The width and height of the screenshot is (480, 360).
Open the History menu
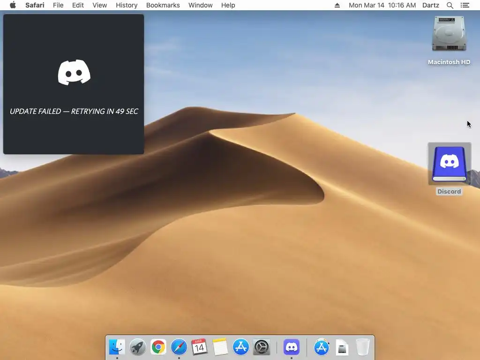click(x=127, y=5)
